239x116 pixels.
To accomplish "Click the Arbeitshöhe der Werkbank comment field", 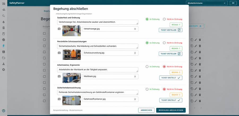I will (x=98, y=70).
